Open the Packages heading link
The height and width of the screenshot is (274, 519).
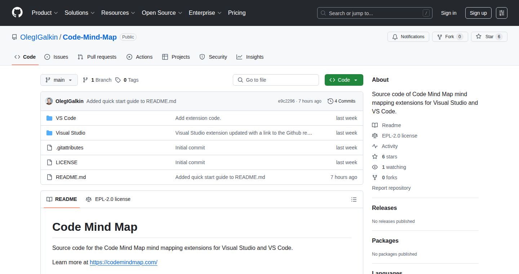point(385,241)
